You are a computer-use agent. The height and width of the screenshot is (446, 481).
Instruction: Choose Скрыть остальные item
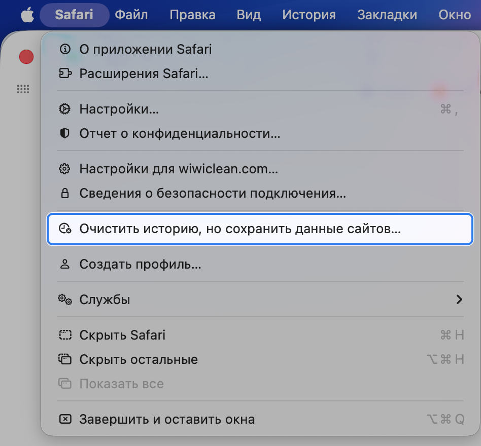coord(260,359)
